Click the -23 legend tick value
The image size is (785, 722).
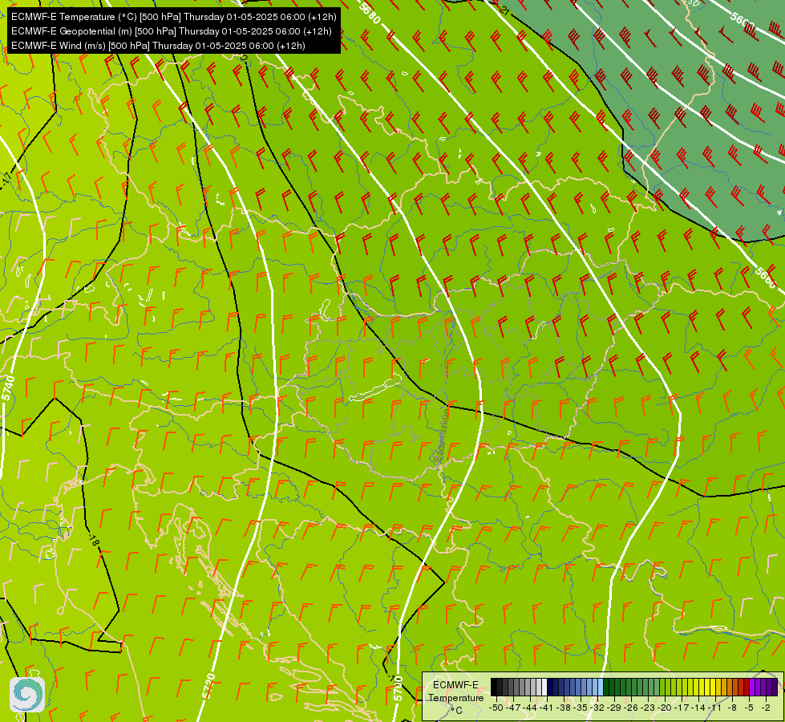tap(649, 708)
